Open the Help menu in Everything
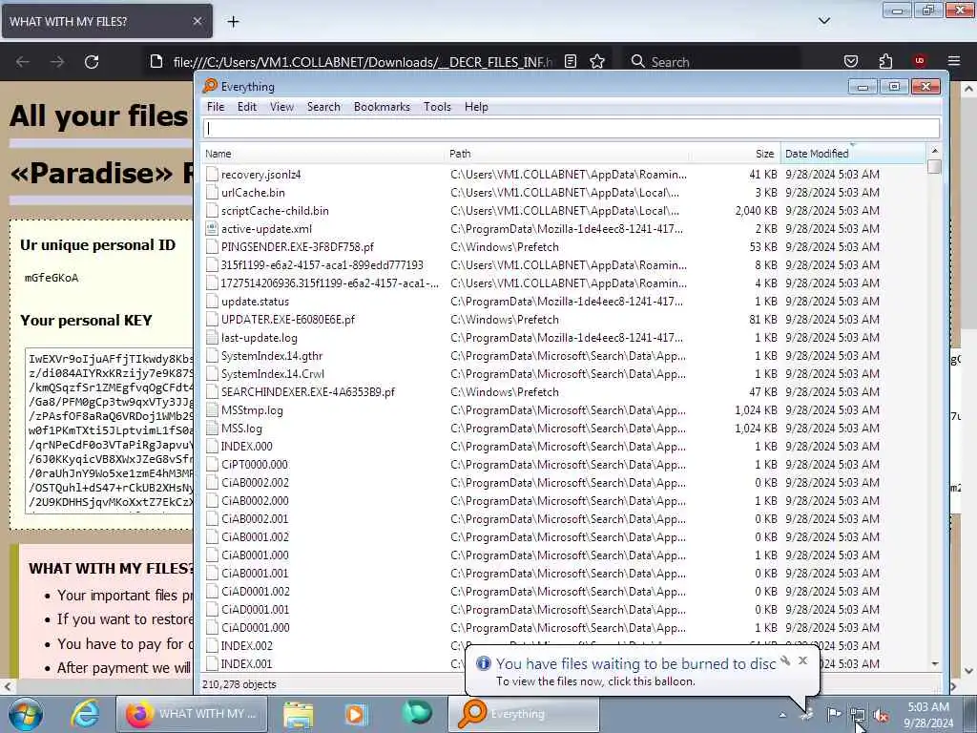The width and height of the screenshot is (977, 733). click(476, 107)
